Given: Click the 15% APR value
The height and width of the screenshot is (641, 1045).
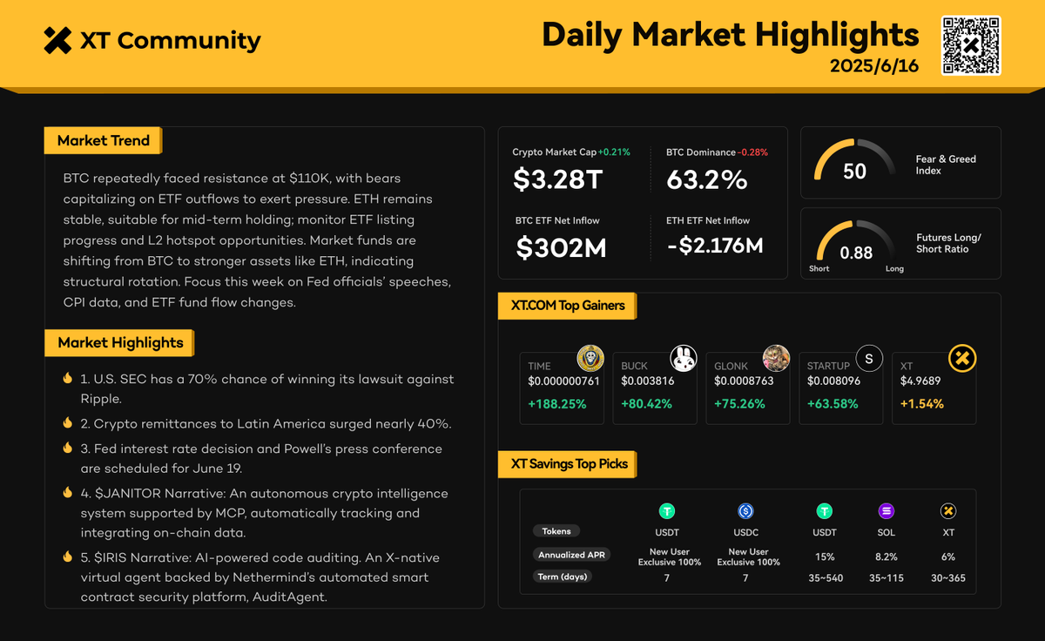Looking at the screenshot, I should tap(824, 557).
